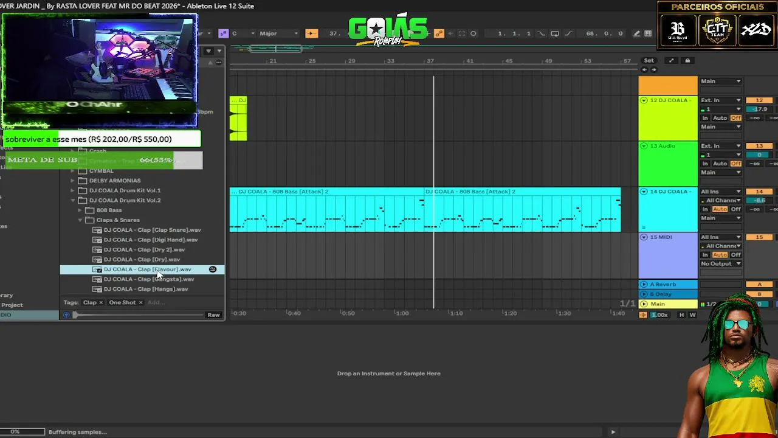778x438 pixels.
Task: Toggle Automation Arm link button
Action: point(439,33)
